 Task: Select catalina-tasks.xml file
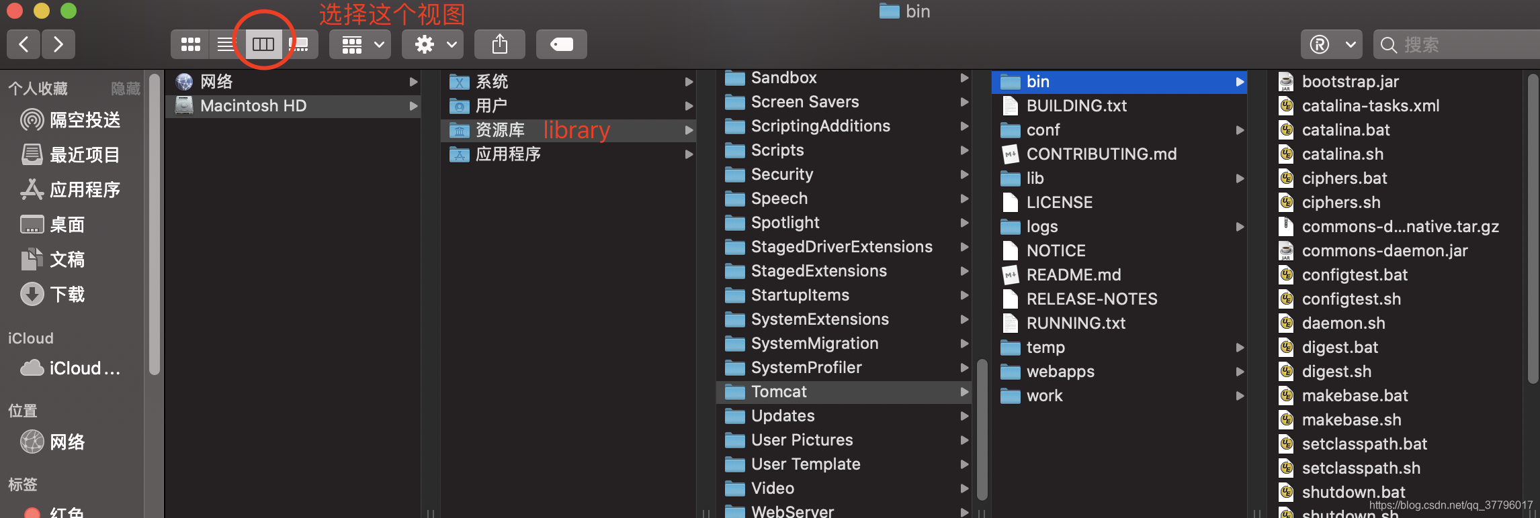coord(1395,106)
